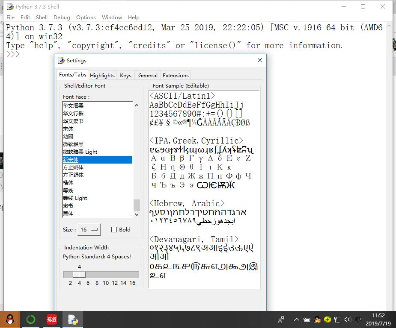Select font 等线 Light

[98, 198]
